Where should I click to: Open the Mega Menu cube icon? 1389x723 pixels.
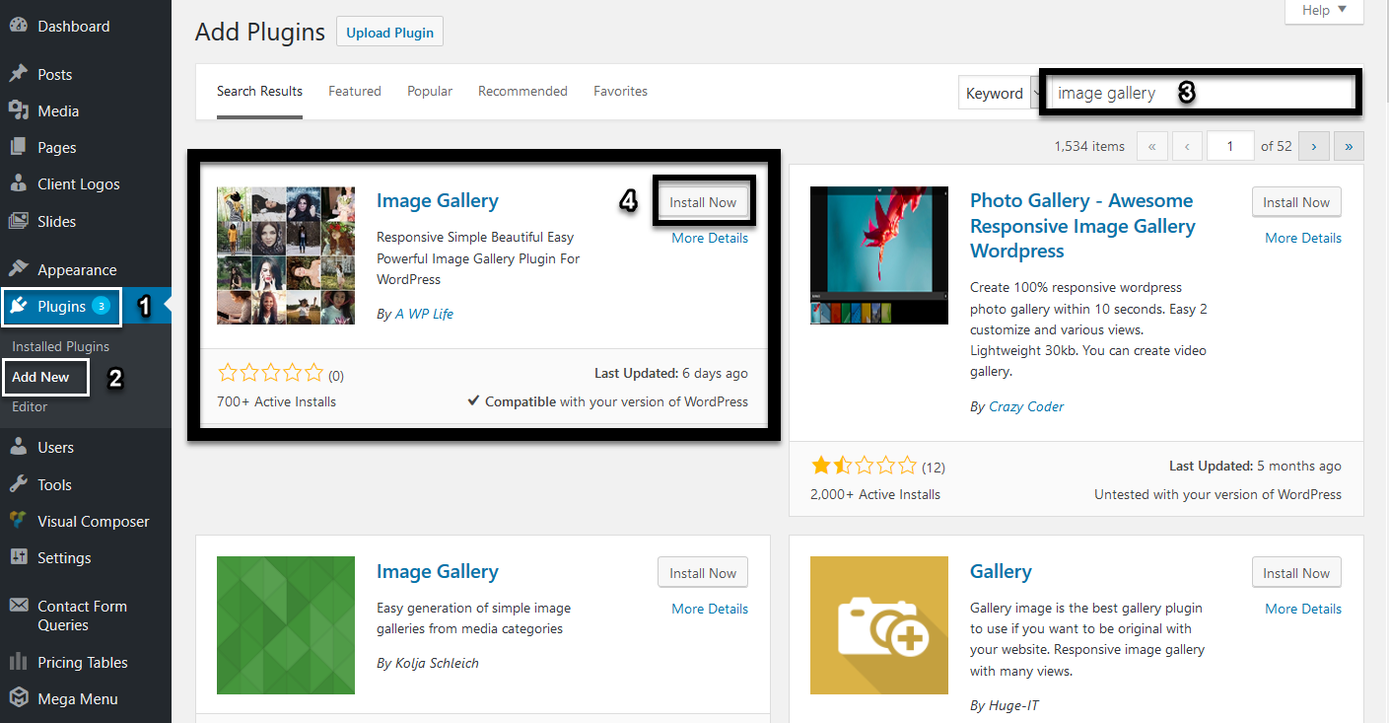pyautogui.click(x=18, y=699)
